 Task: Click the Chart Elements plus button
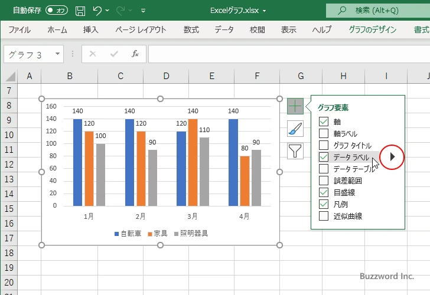tap(295, 106)
